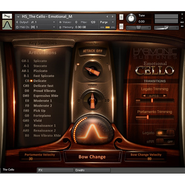Select previous Legato Trimming preset arrow
This screenshot has width=185, height=185.
point(144,96)
